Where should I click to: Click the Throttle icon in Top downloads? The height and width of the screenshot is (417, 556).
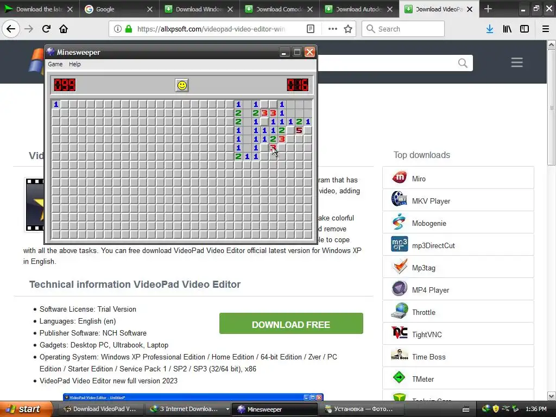(x=399, y=311)
